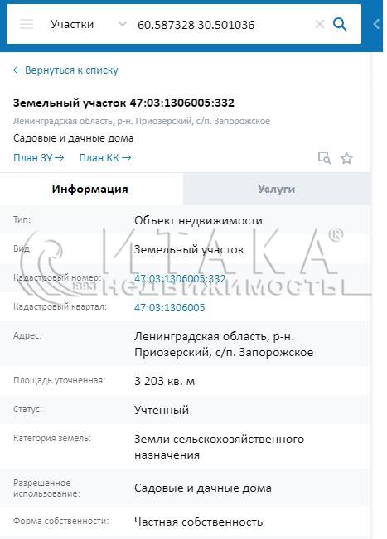Open the План ЗУ link

tap(38, 158)
